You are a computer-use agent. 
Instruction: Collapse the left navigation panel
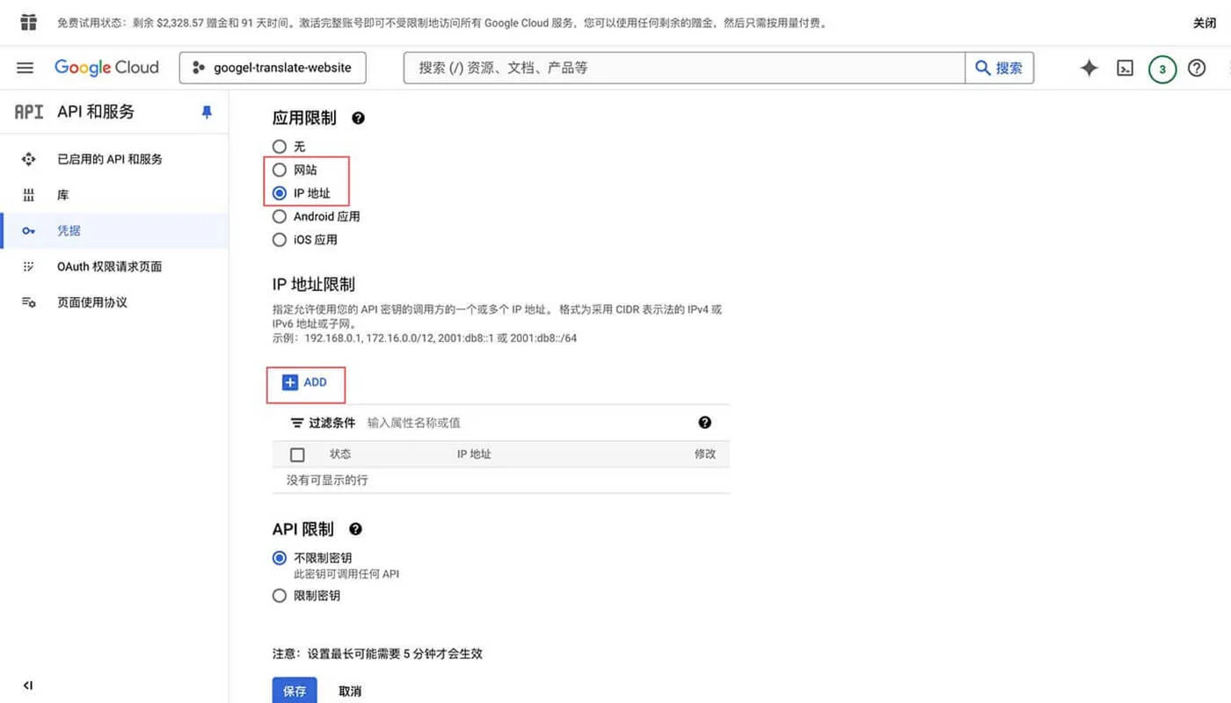(27, 685)
